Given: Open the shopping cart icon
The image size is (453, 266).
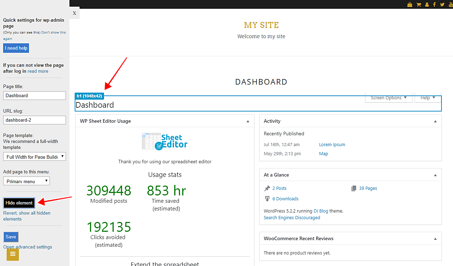Looking at the screenshot, I should [418, 5].
